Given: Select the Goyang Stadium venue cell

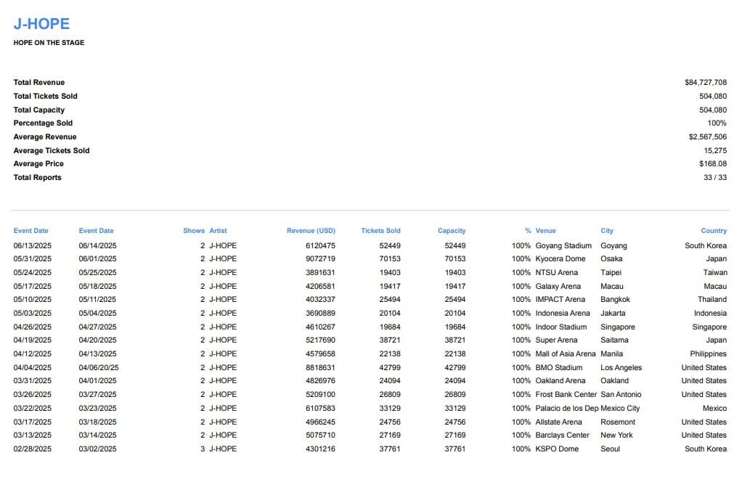Looking at the screenshot, I should tap(563, 246).
